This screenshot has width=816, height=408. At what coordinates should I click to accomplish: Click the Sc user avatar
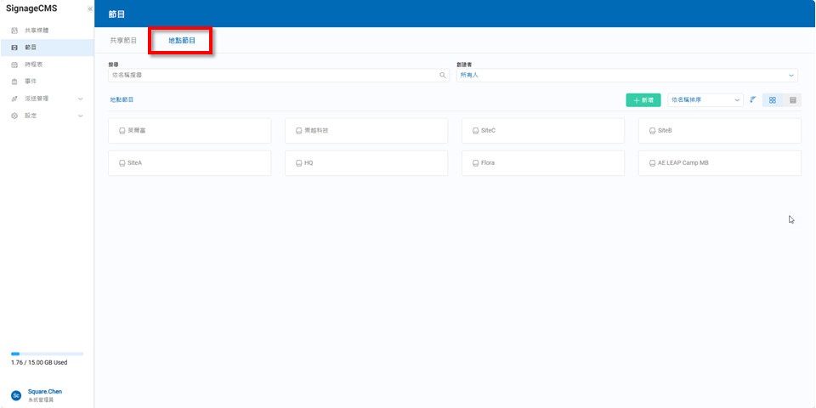click(x=16, y=395)
